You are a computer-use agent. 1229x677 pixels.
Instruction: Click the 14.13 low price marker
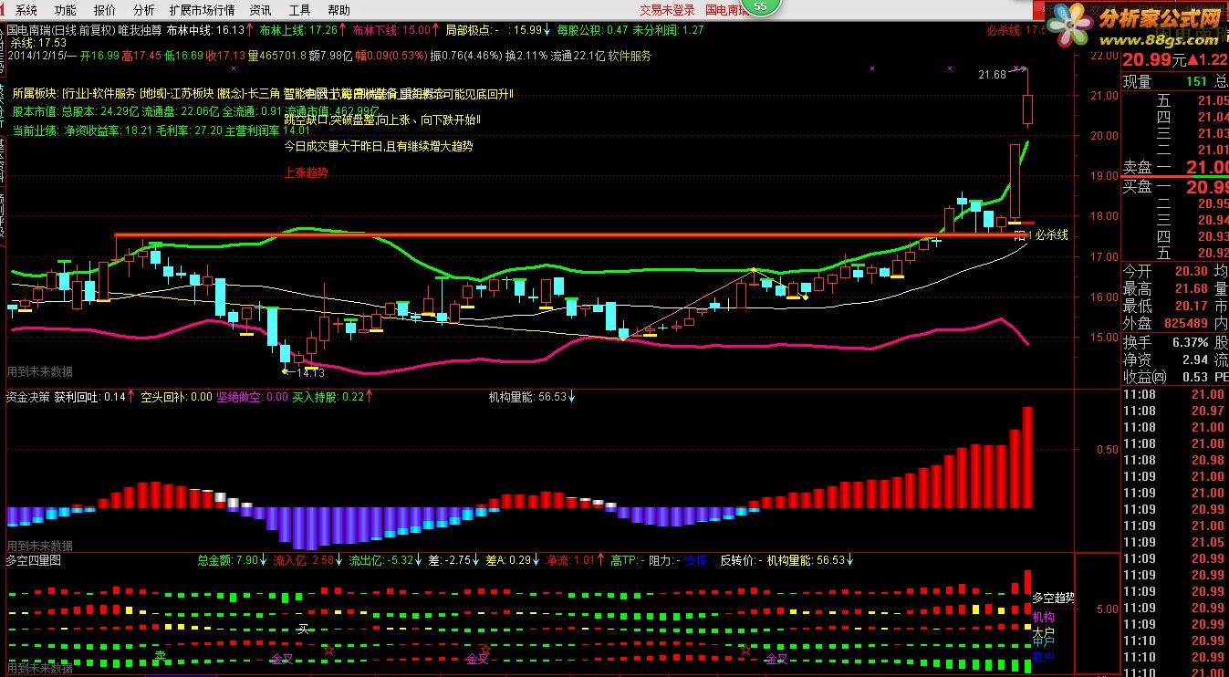coord(310,371)
